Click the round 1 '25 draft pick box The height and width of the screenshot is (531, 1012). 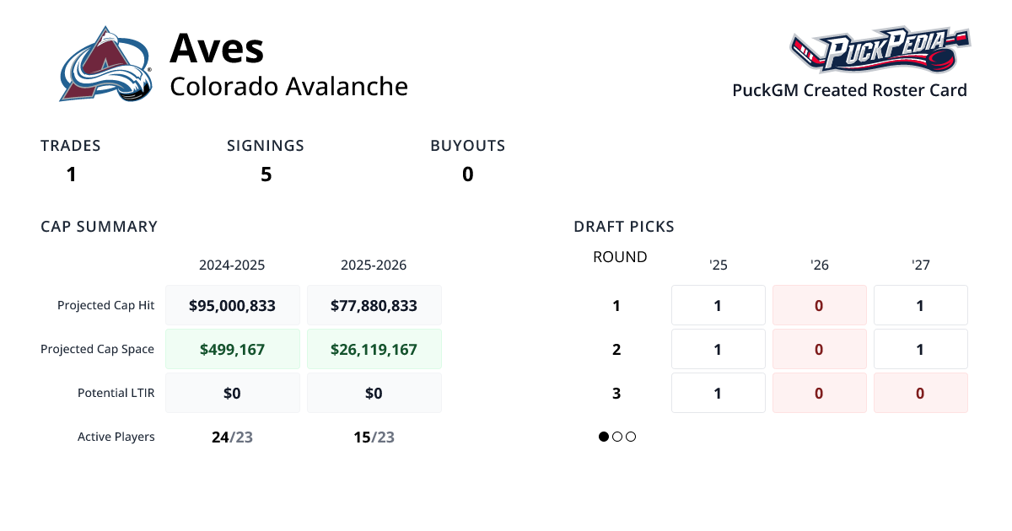coord(718,305)
